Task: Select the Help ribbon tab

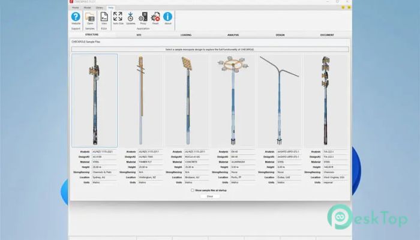Action: [x=110, y=7]
